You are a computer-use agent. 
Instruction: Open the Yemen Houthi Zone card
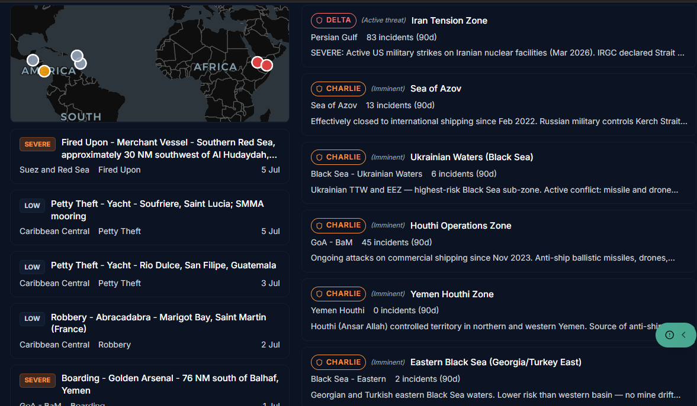[499, 310]
